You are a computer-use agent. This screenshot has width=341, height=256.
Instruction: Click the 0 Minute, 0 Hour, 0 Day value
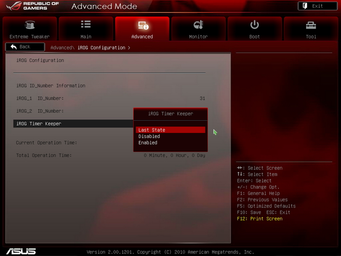click(174, 155)
